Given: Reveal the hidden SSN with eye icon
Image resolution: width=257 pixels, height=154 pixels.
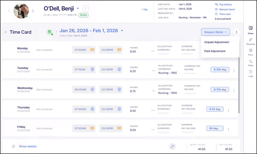Looking at the screenshot, I should pos(75,15).
